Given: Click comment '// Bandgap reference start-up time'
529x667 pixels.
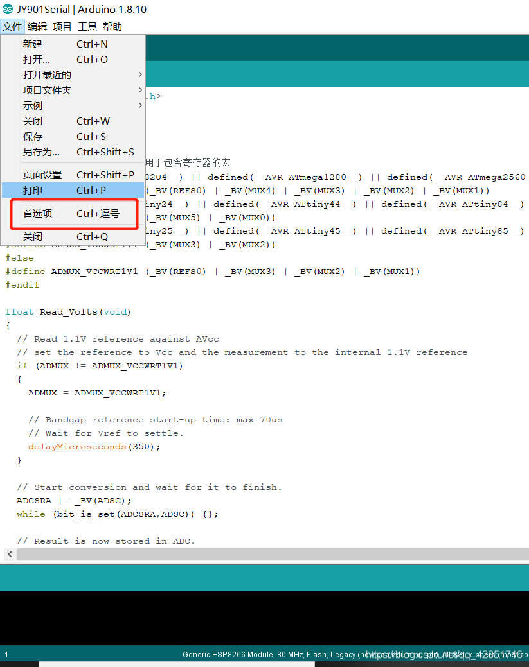Looking at the screenshot, I should pyautogui.click(x=156, y=420).
